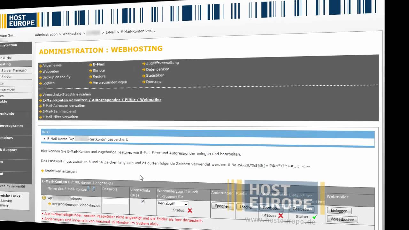Screen dimensions: 409x230
Task: Toggle the Virenschutz checkbox for testkonto
Action: [x=143, y=201]
